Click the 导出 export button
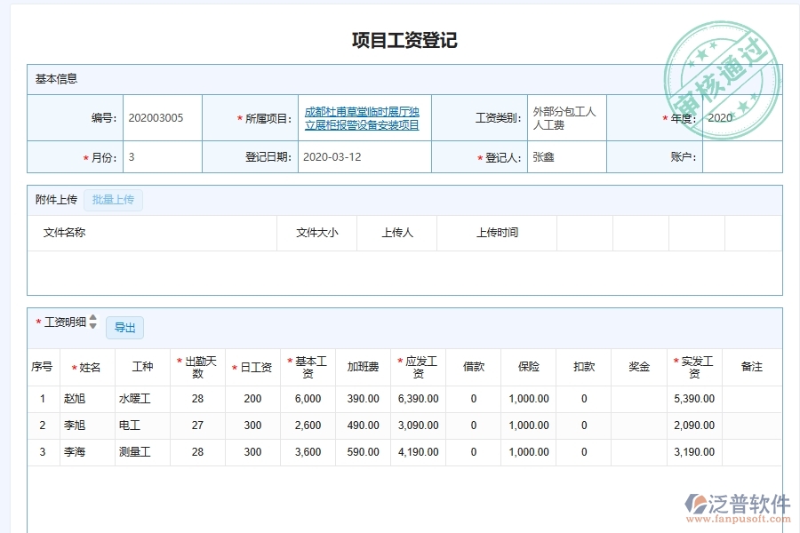The image size is (800, 533). (x=124, y=327)
